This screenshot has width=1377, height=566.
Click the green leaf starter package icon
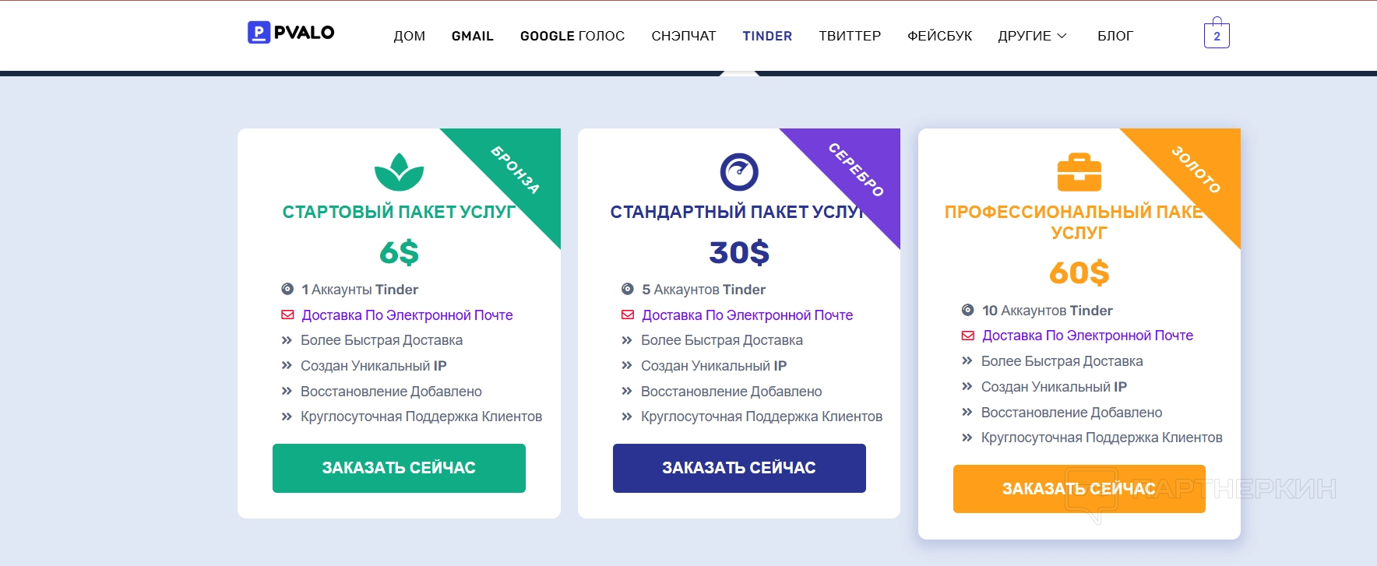pyautogui.click(x=399, y=172)
